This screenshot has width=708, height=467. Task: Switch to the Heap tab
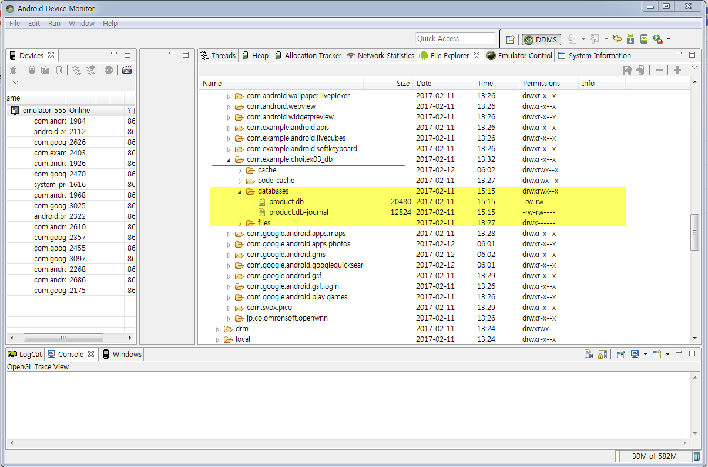click(255, 55)
